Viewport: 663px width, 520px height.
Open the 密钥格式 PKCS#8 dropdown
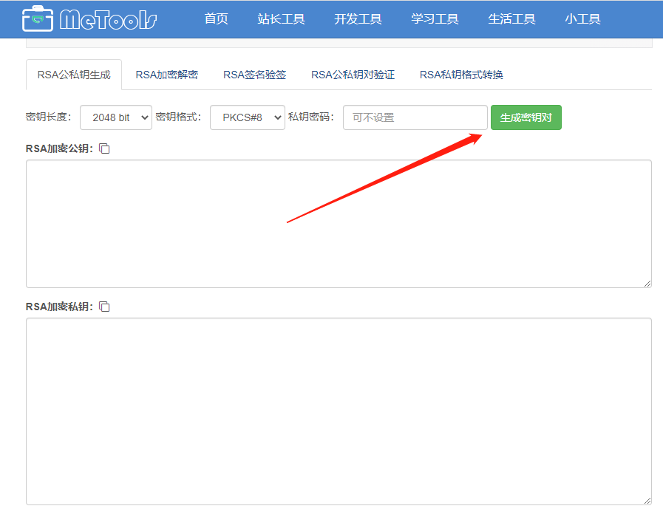click(x=248, y=117)
